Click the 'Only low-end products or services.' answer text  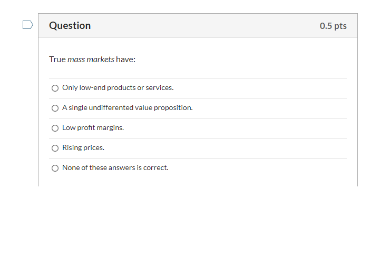(x=118, y=88)
